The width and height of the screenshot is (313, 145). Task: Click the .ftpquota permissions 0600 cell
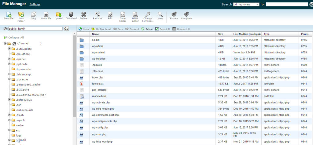point(304,65)
